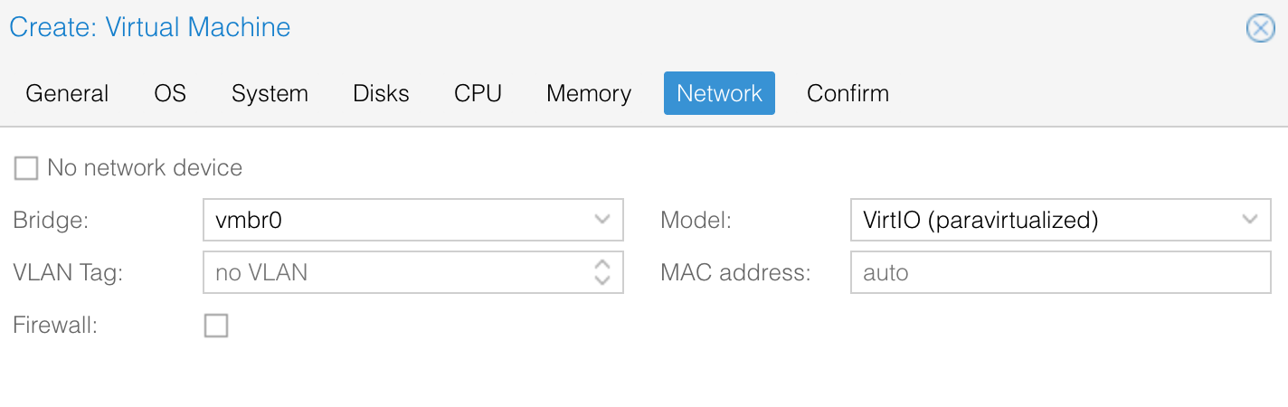The height and width of the screenshot is (407, 1288).
Task: Click the No network device label
Action: [145, 168]
